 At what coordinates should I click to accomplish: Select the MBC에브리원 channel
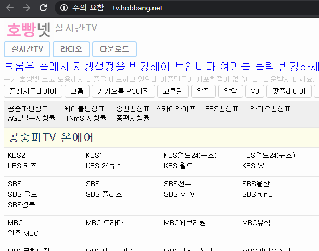tap(185, 223)
